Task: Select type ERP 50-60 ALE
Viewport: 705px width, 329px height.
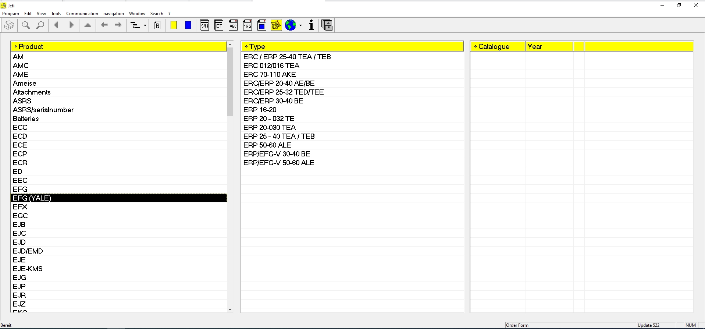Action: tap(352, 145)
